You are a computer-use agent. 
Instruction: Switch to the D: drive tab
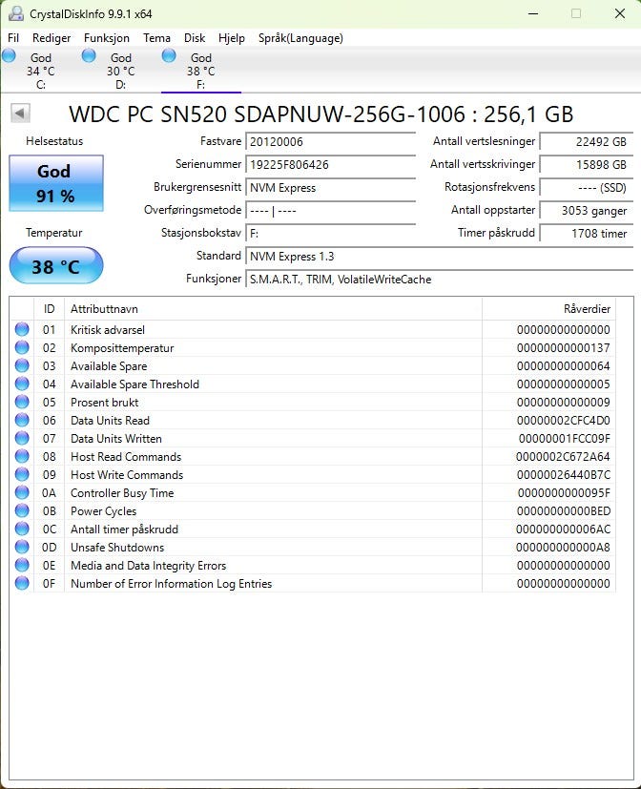click(121, 71)
